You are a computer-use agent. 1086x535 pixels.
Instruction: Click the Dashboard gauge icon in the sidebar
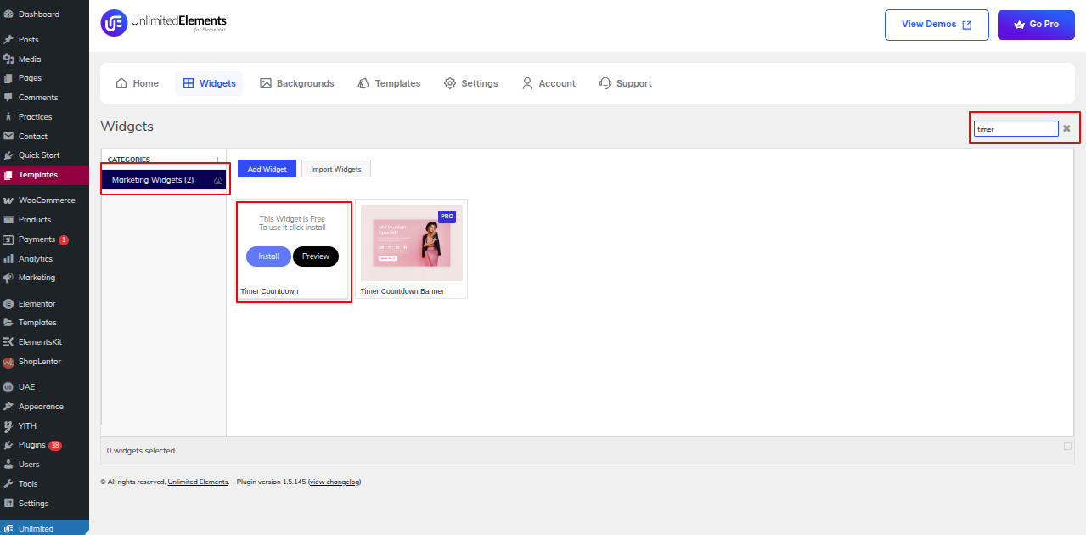[x=8, y=14]
